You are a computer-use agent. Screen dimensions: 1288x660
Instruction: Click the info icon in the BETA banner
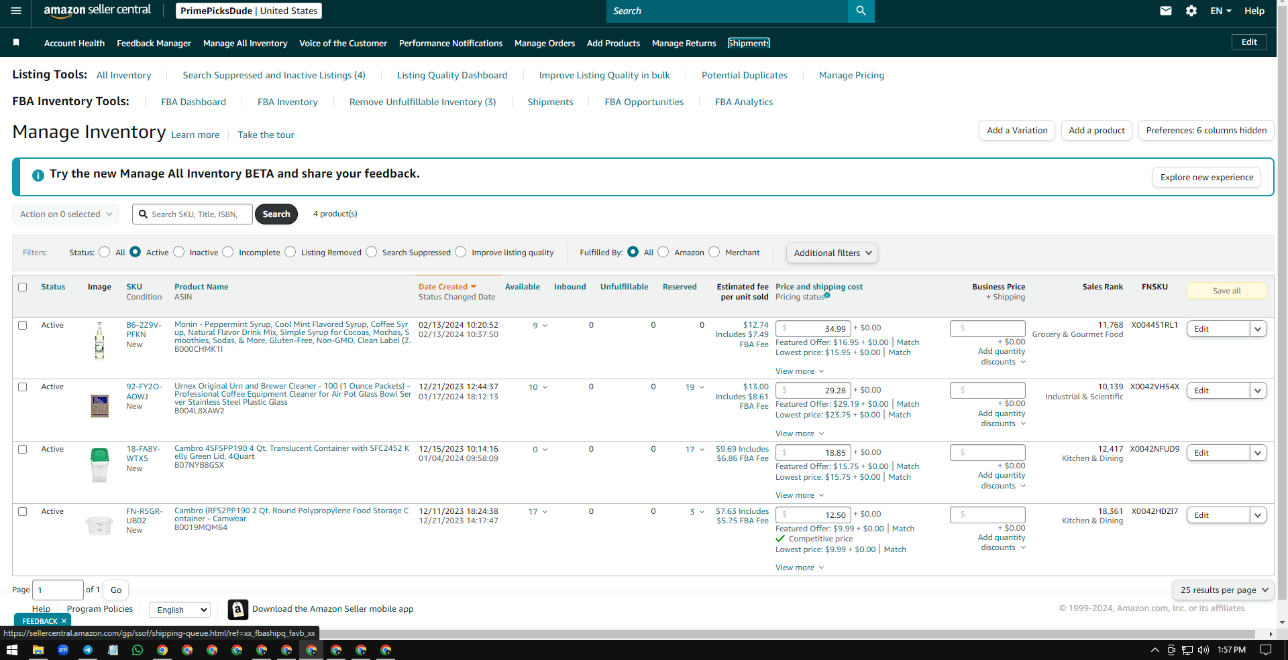pos(38,175)
